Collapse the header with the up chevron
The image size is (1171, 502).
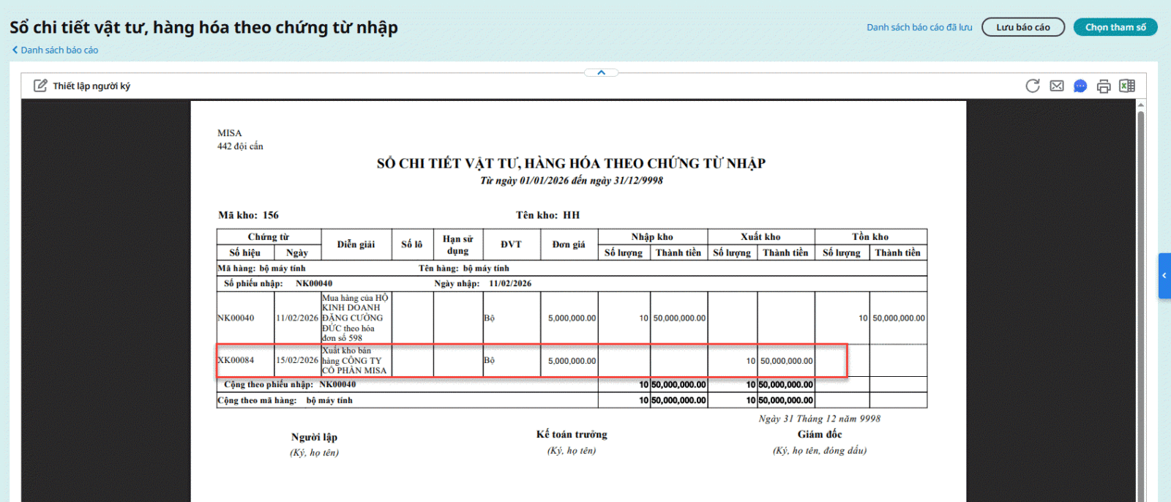pyautogui.click(x=601, y=72)
